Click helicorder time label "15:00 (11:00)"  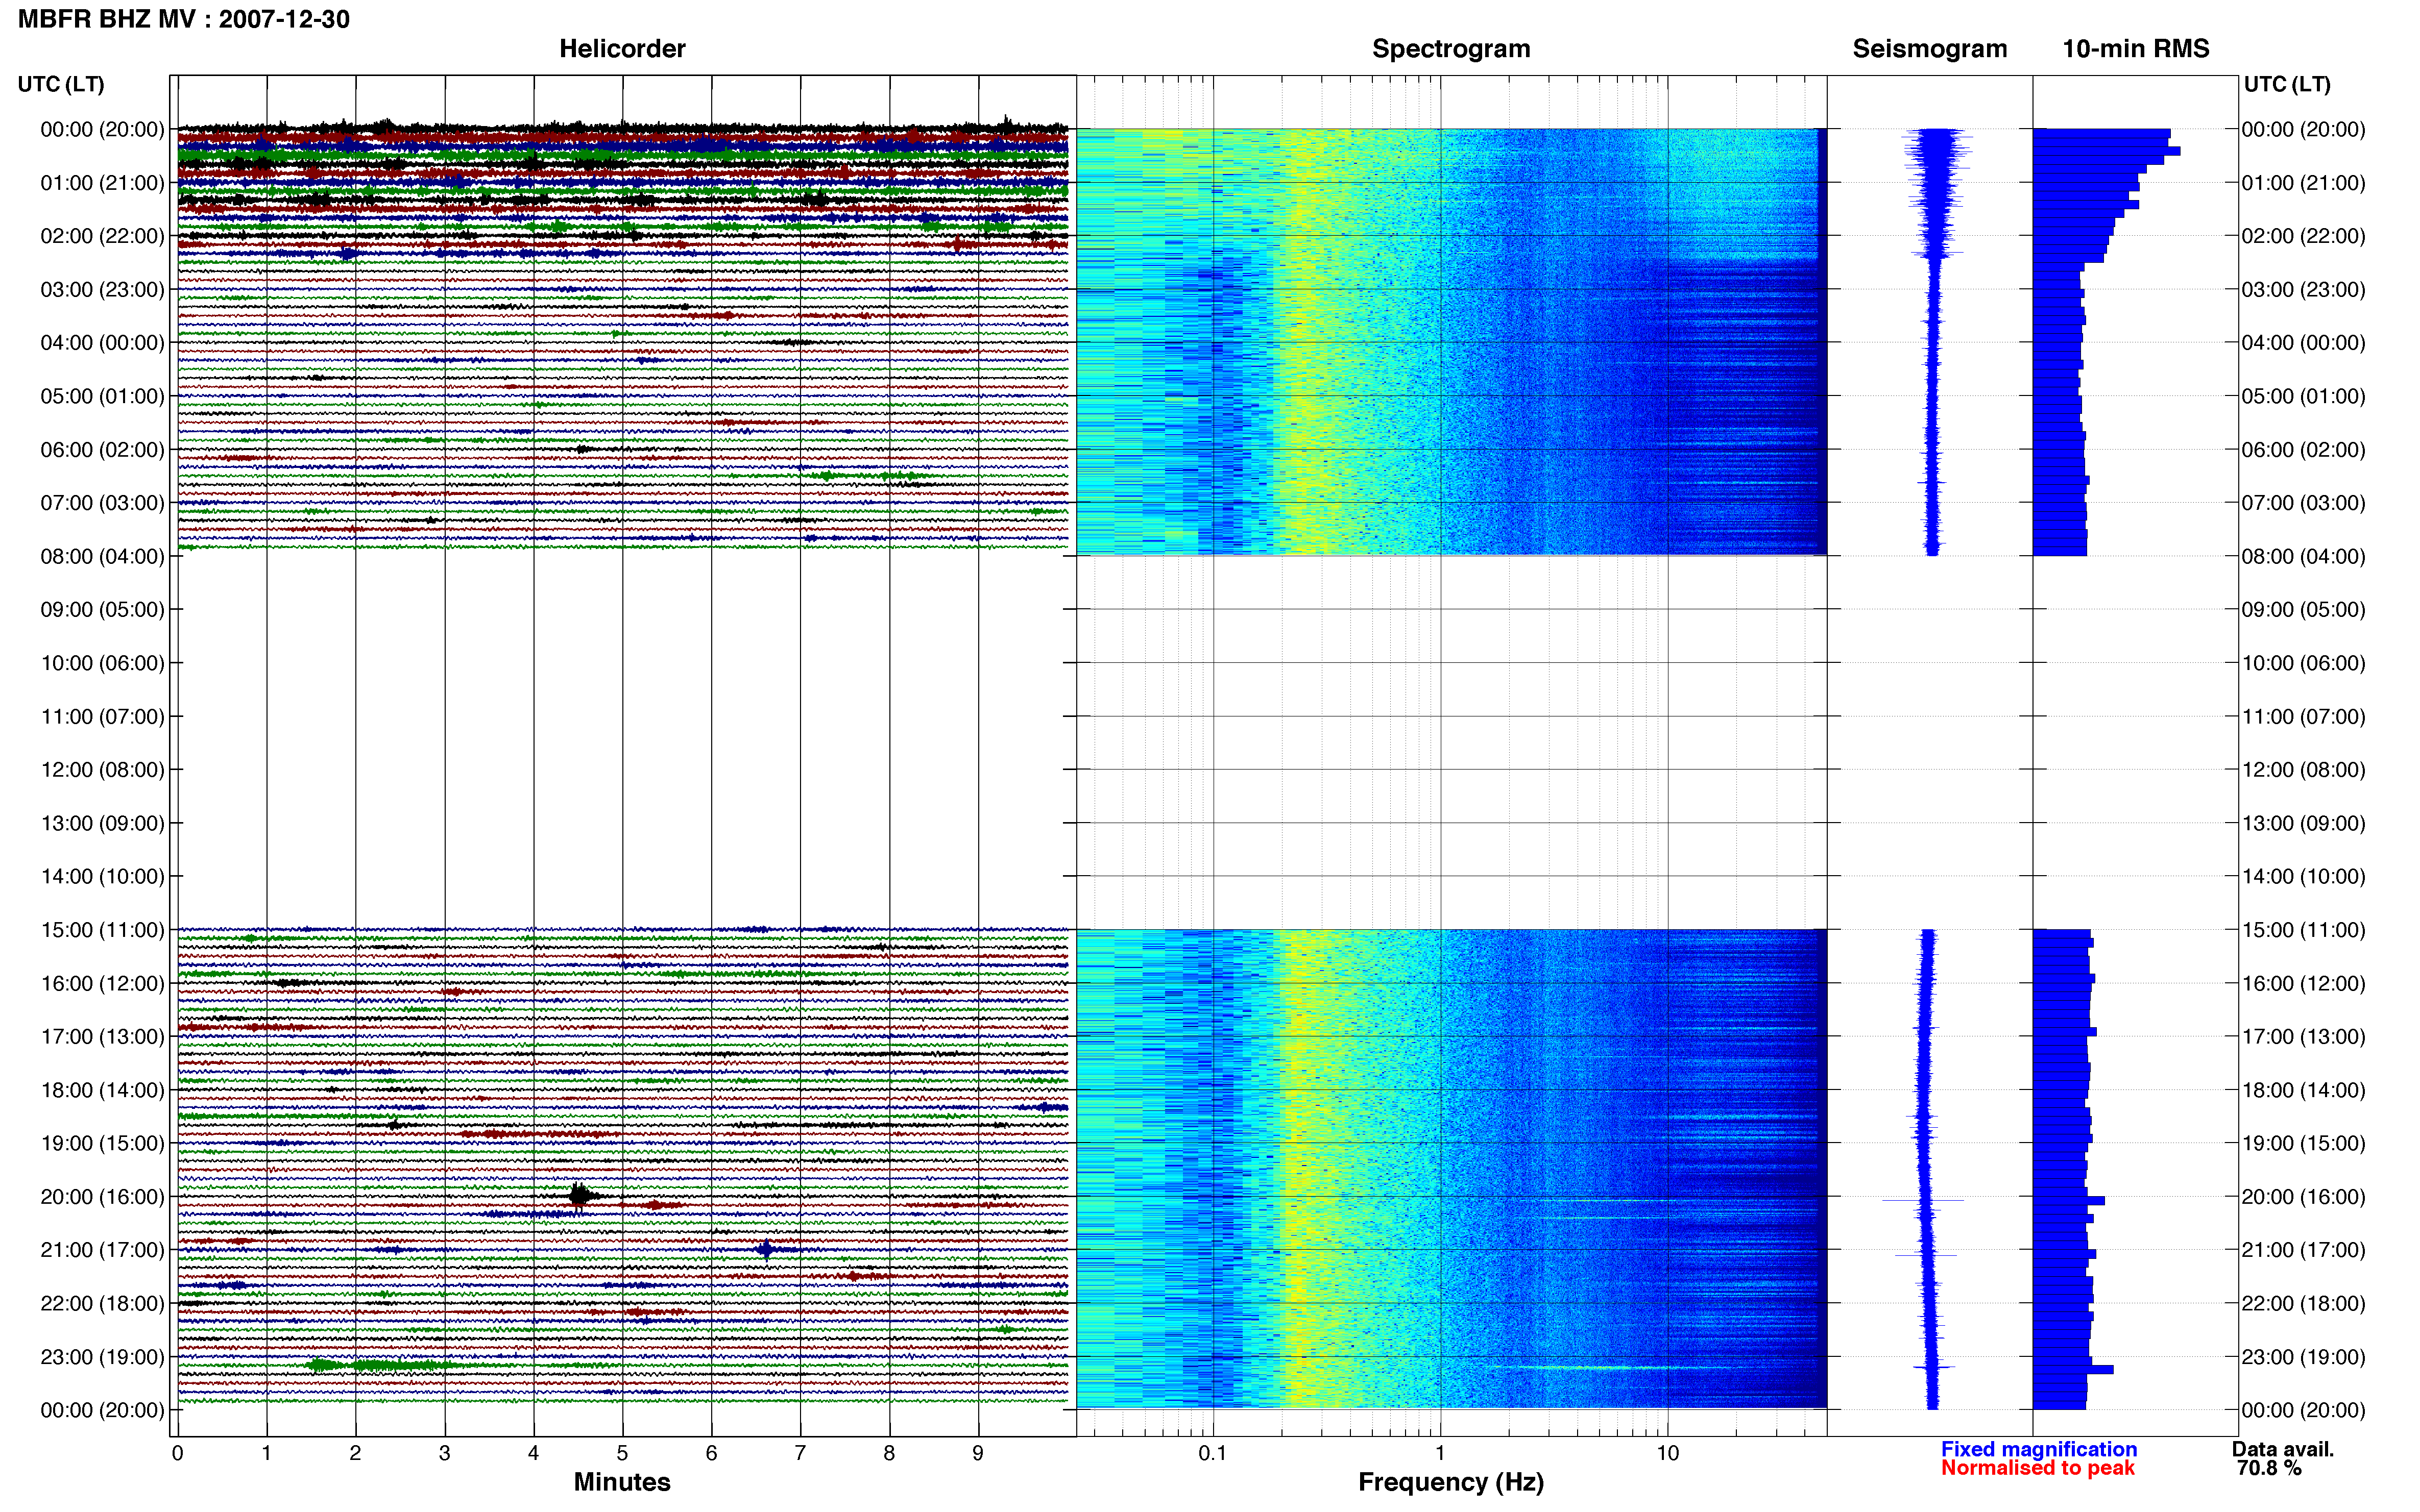pyautogui.click(x=102, y=930)
